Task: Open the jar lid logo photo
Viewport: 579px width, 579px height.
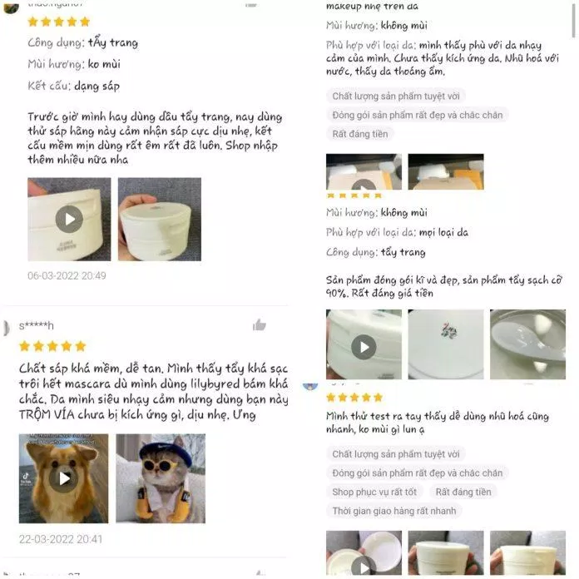Action: [x=446, y=344]
